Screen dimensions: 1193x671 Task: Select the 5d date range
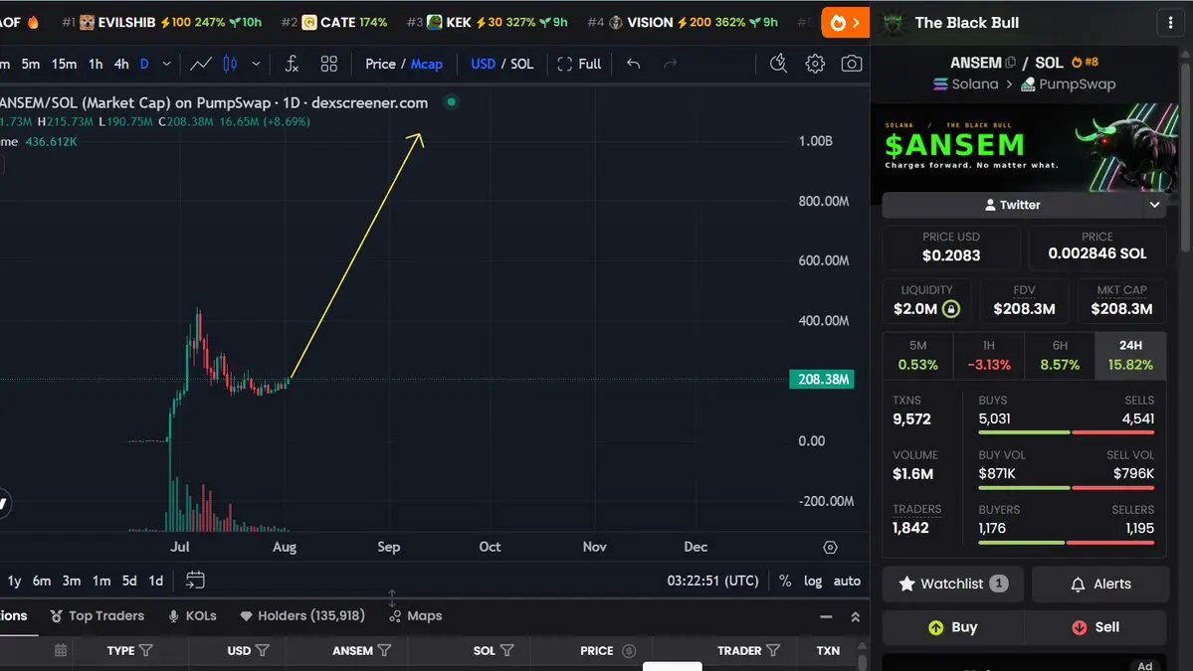coord(129,581)
